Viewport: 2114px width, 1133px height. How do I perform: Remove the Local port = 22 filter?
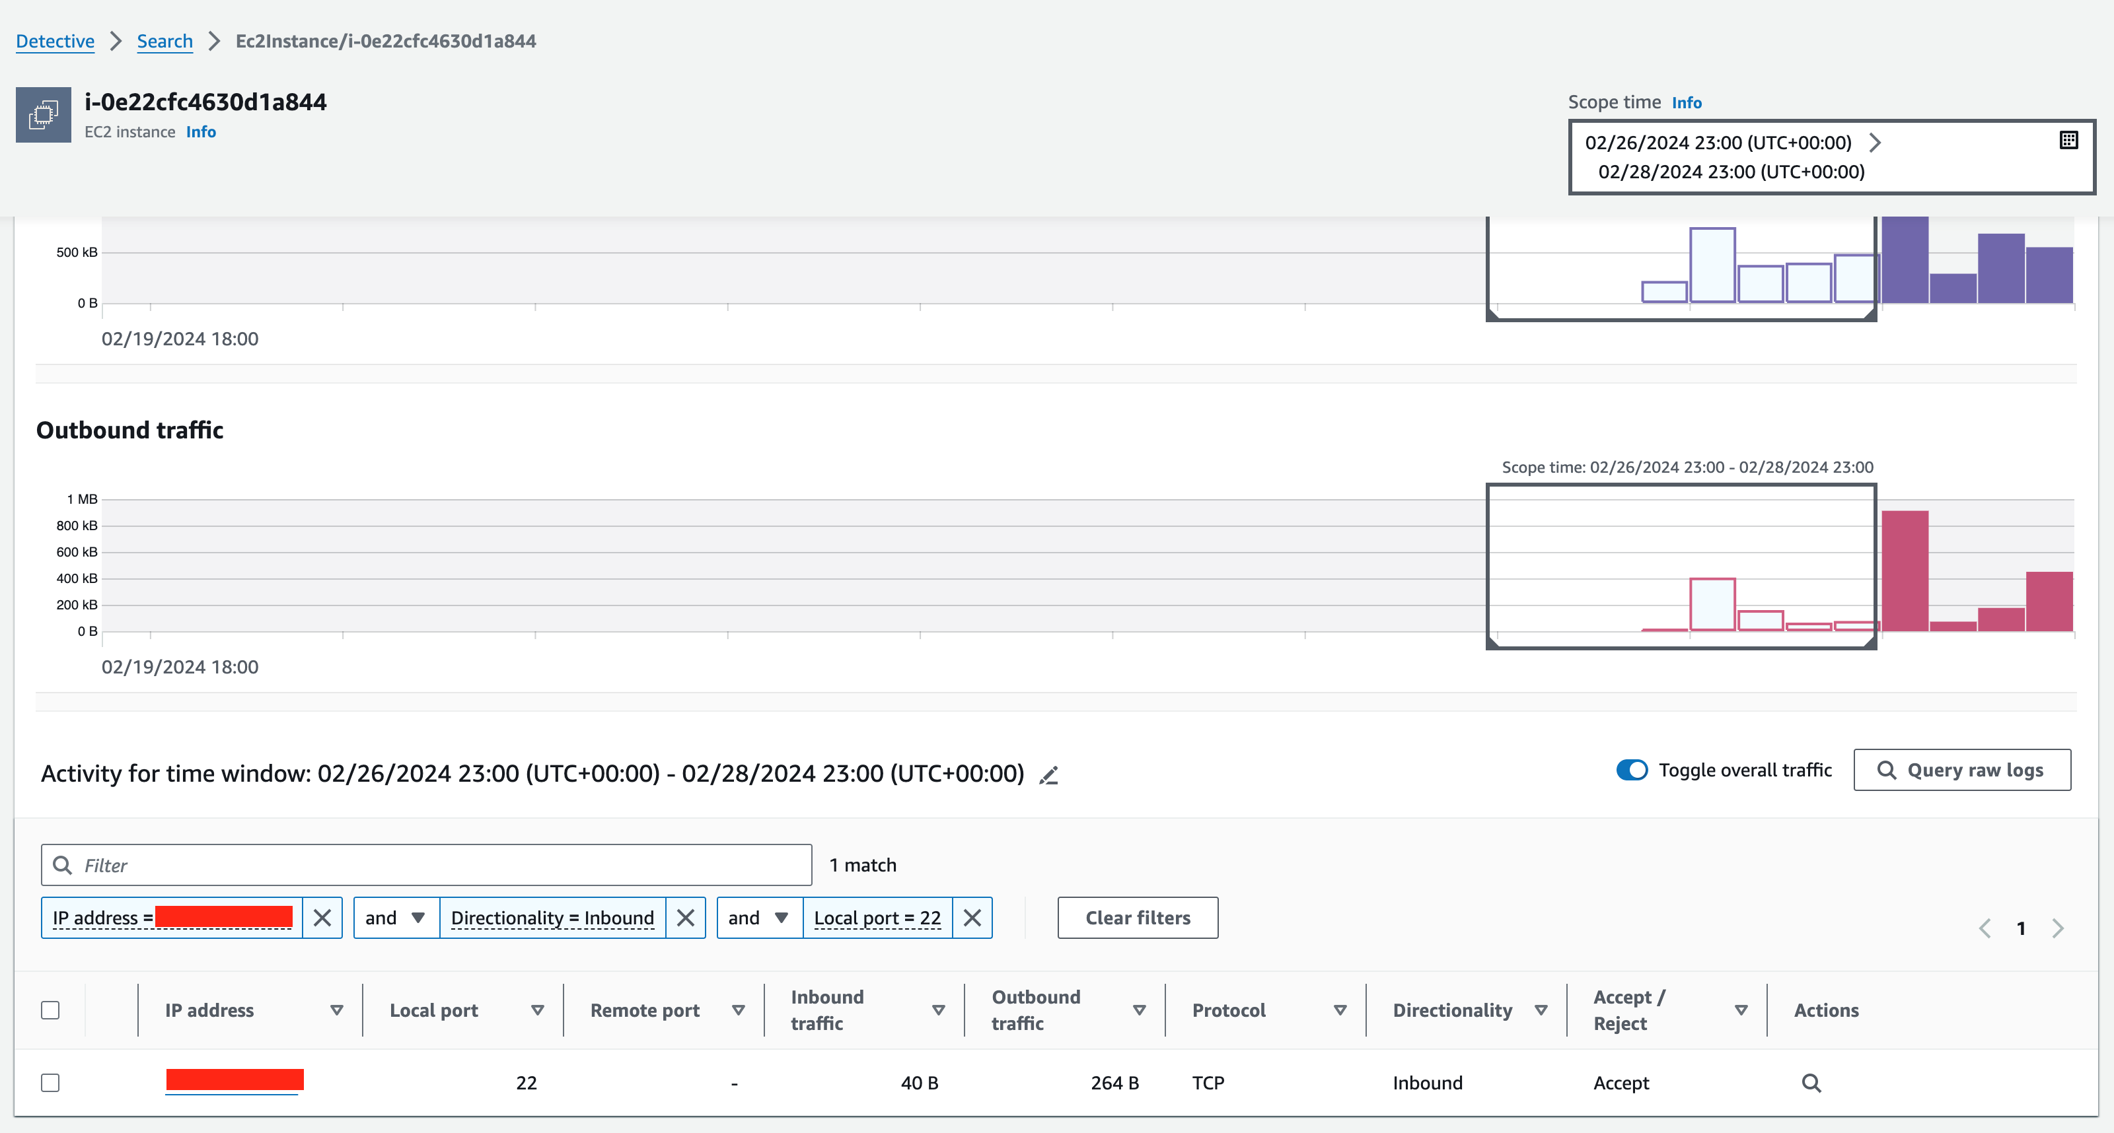972,917
